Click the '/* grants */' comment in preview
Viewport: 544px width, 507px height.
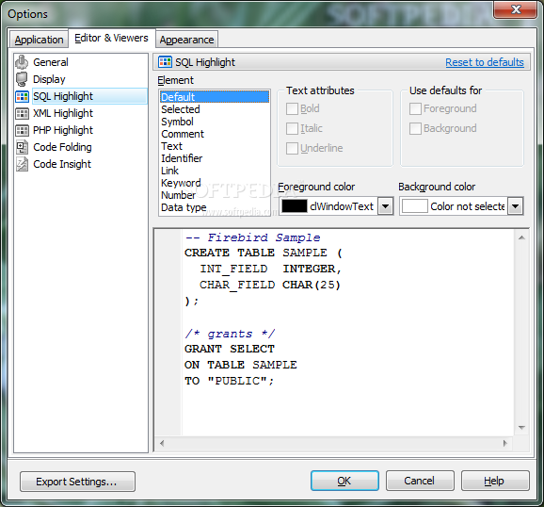230,334
